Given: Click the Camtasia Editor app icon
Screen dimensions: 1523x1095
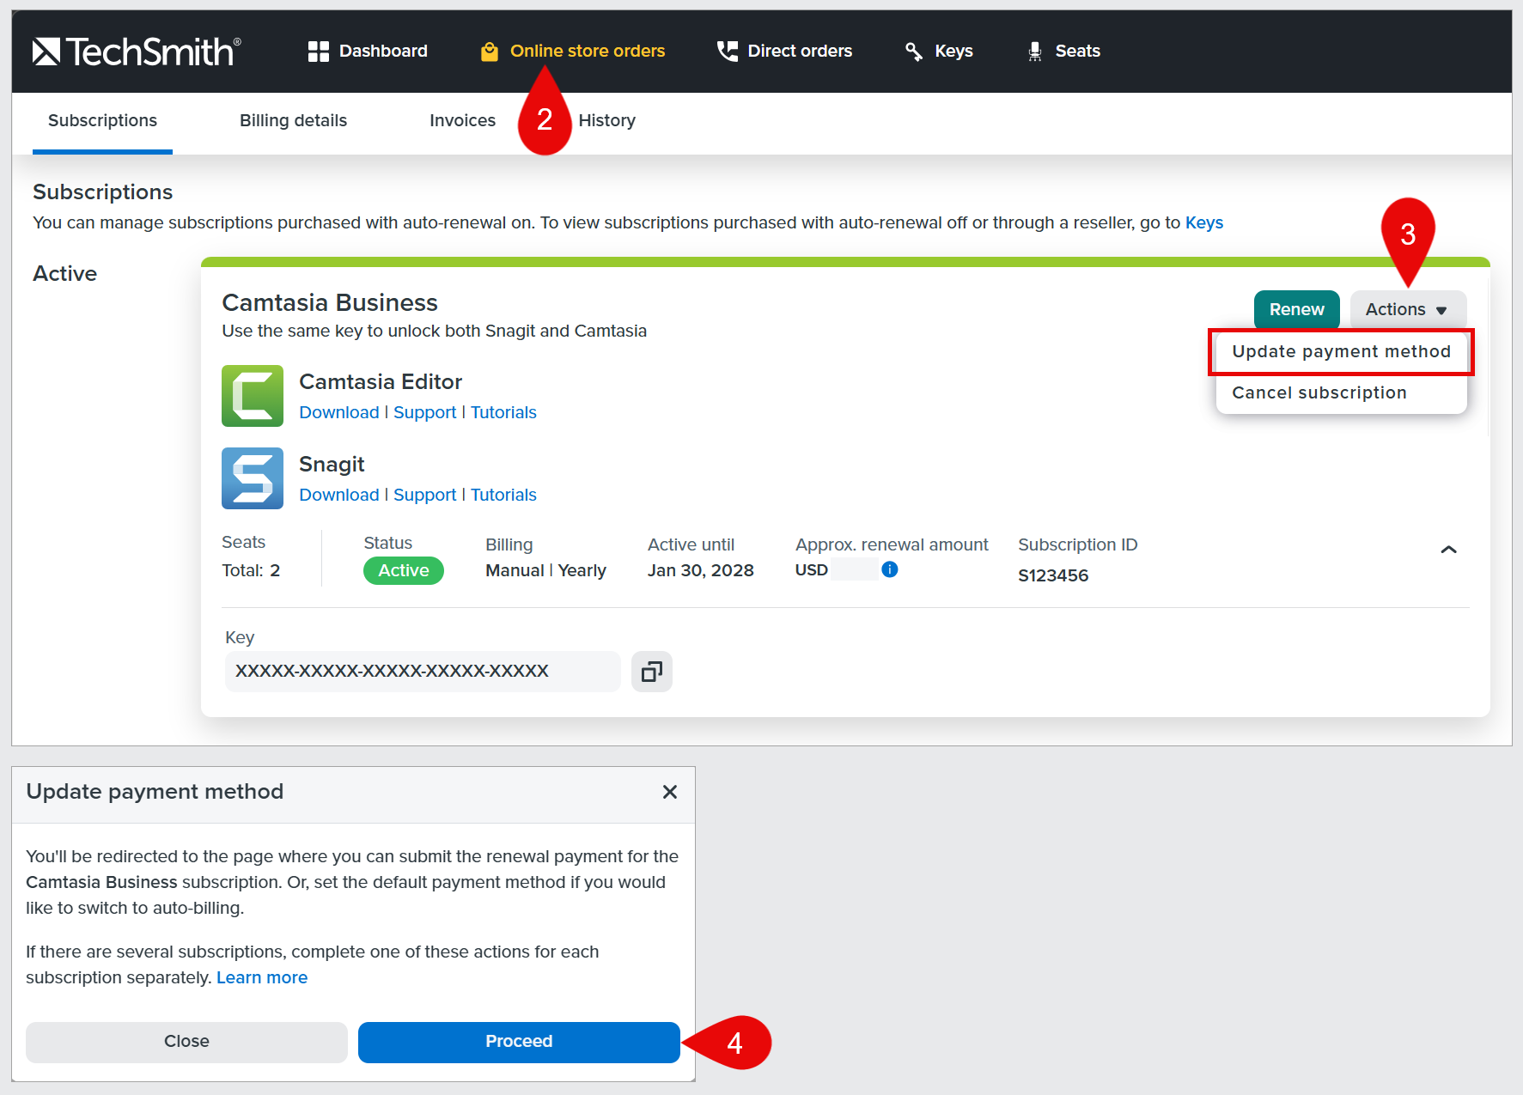Looking at the screenshot, I should [253, 396].
